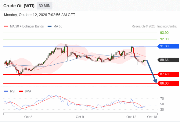Toggle the MA 20 + Bollinger Bands legend label
Screen dimensions: 180x122
tap(27, 27)
